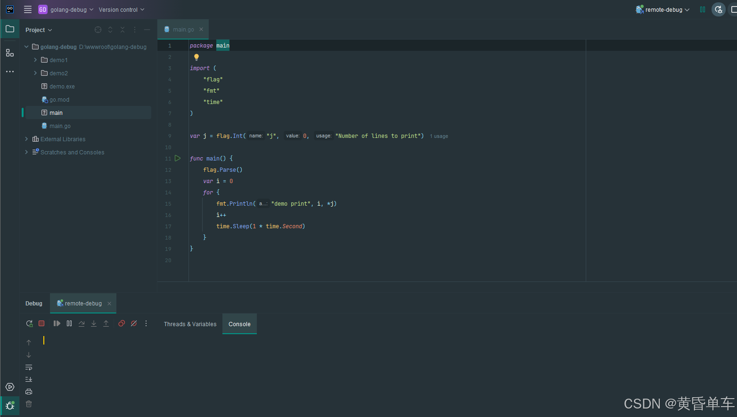Toggle scroll to end of console
Viewport: 737px width, 417px height.
click(29, 379)
